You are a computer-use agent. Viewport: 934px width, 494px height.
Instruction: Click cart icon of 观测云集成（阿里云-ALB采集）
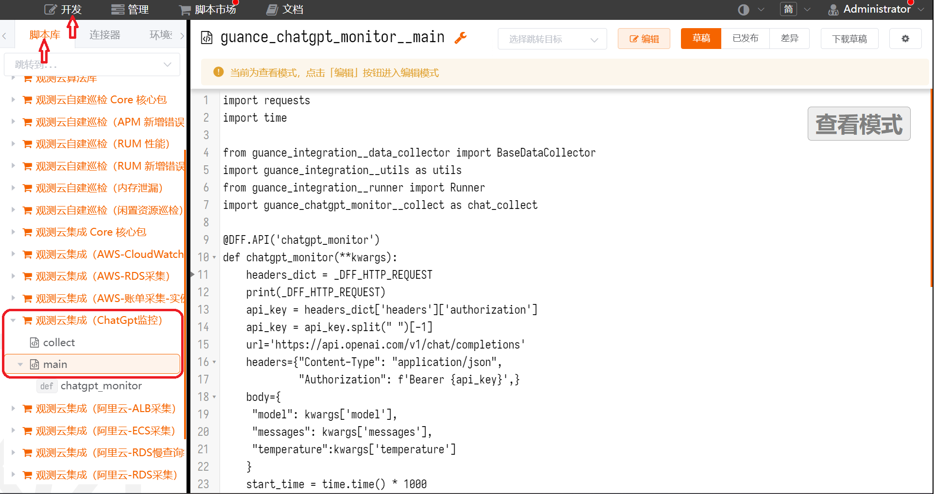pos(28,409)
